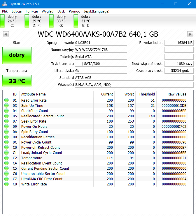Close the CrystalDiskInfo window

click(189, 4)
